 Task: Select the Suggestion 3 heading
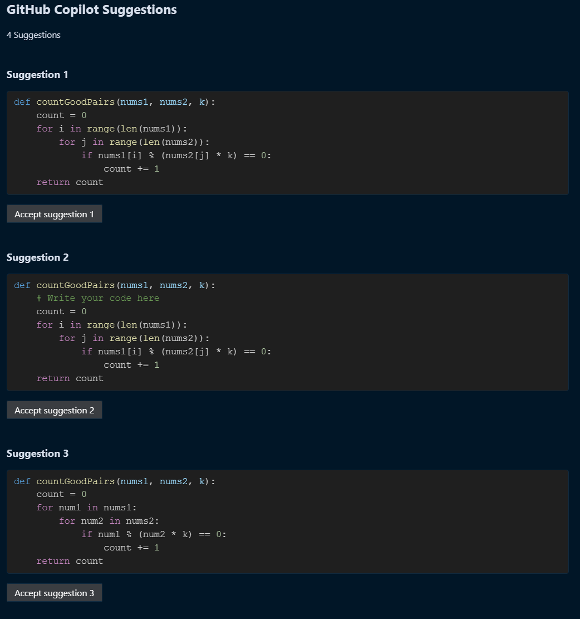tap(37, 454)
